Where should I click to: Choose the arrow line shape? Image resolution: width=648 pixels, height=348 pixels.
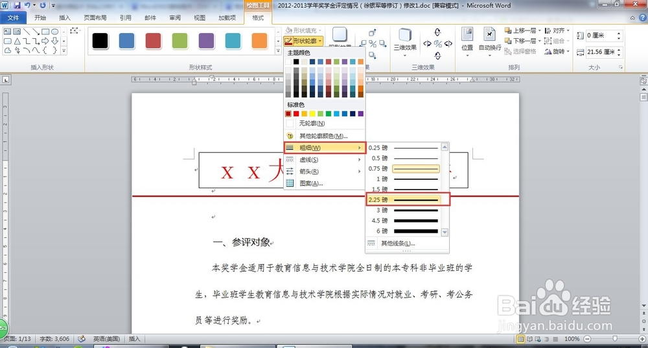pos(36,31)
